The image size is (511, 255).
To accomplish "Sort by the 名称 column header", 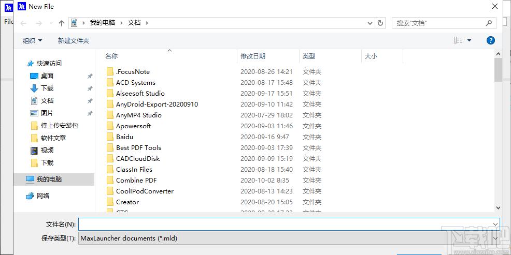I will (111, 56).
